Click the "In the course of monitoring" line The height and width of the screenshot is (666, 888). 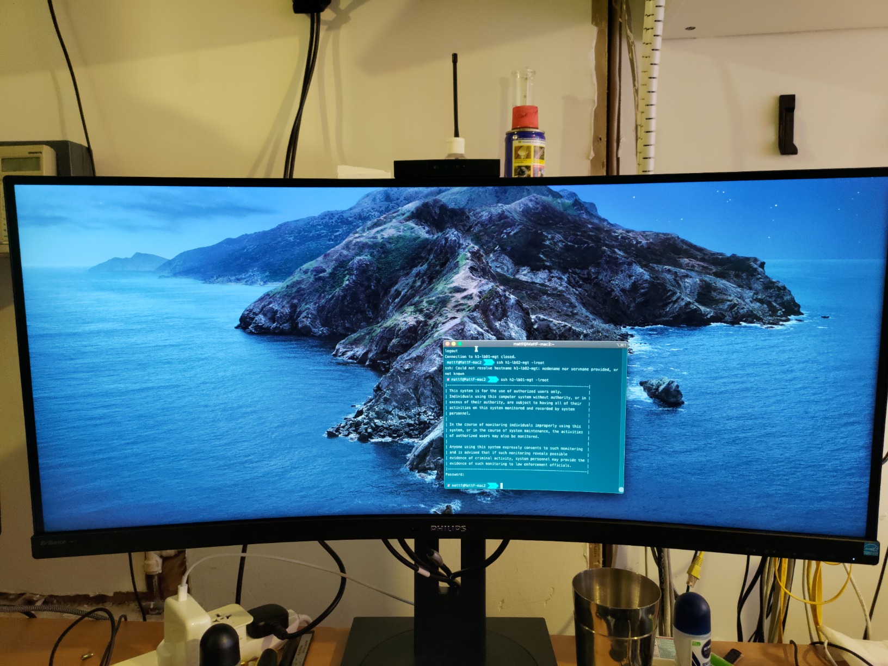(x=515, y=425)
